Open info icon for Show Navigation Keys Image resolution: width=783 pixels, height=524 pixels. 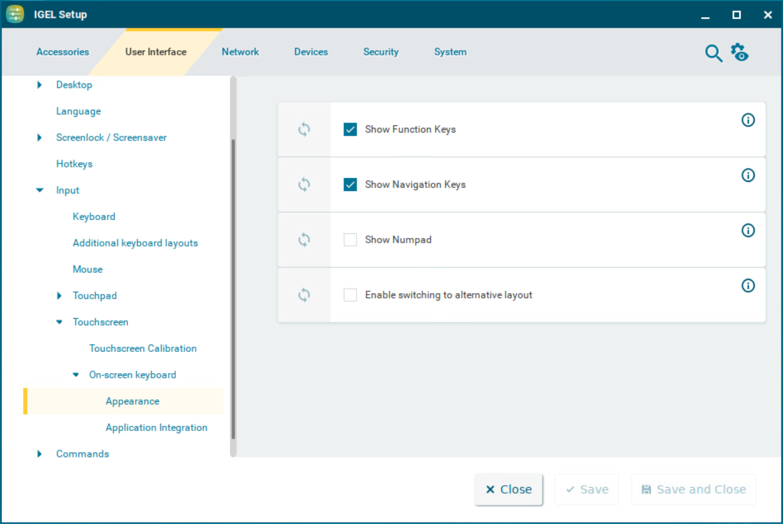point(748,175)
